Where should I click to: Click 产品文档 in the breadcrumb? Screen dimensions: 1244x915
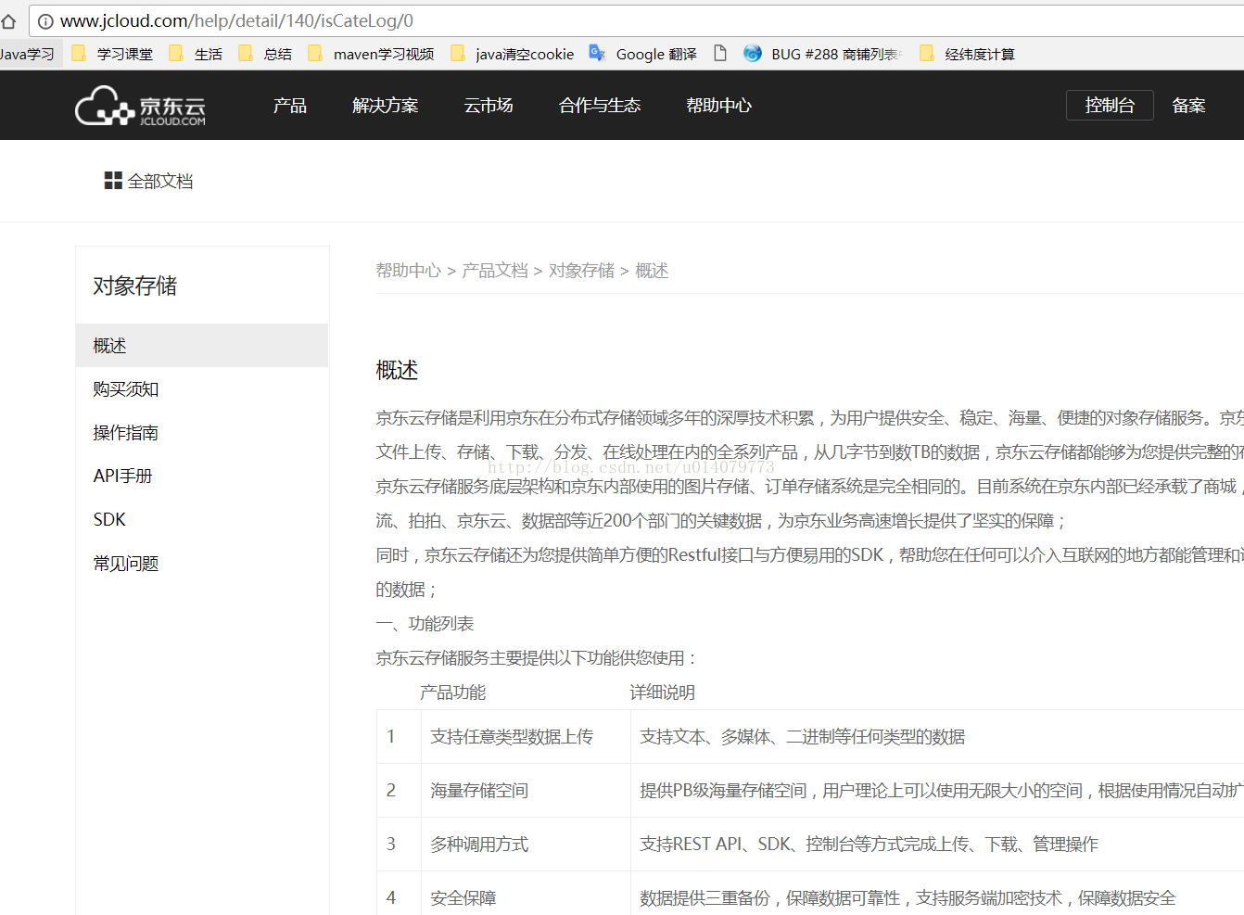tap(495, 271)
